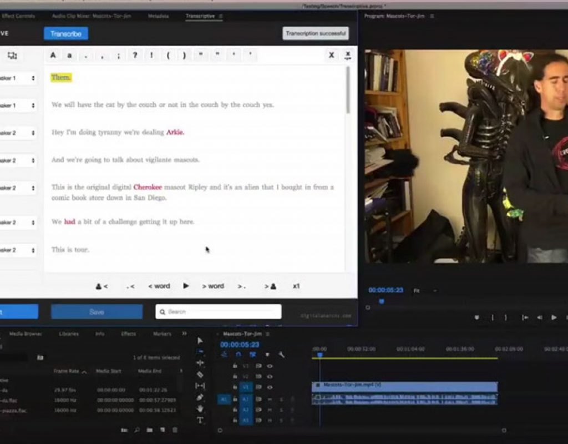568x444 pixels.
Task: Open the Metadata tab
Action: pos(158,16)
